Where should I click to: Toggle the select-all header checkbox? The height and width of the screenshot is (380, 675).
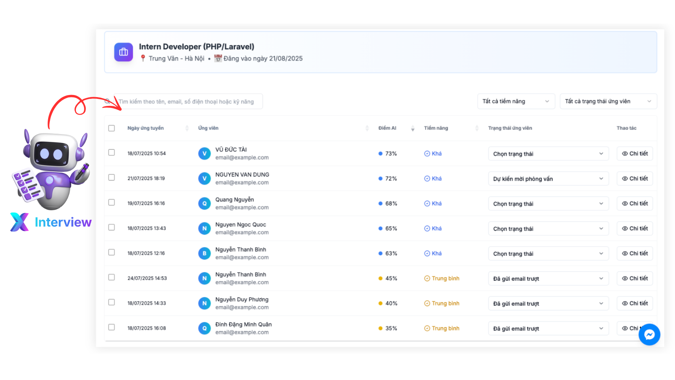point(111,128)
